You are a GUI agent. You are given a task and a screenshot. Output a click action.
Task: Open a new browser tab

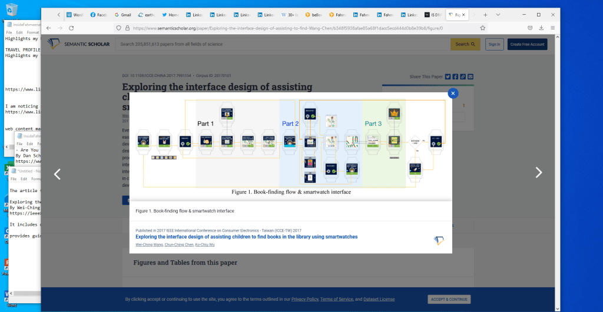pos(485,14)
